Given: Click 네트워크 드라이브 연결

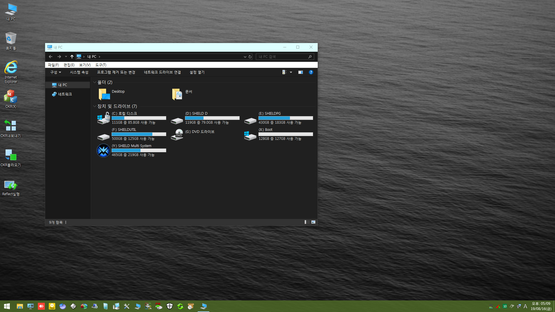Looking at the screenshot, I should (162, 72).
